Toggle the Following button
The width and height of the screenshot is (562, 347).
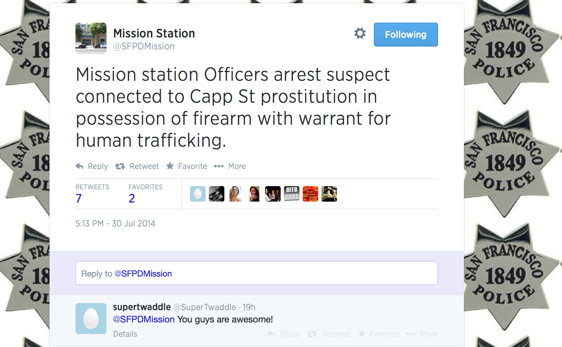click(x=406, y=35)
